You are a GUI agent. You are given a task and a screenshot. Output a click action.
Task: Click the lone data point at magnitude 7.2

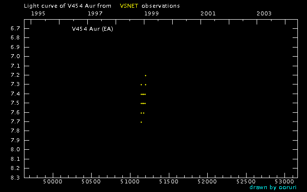click(x=145, y=75)
